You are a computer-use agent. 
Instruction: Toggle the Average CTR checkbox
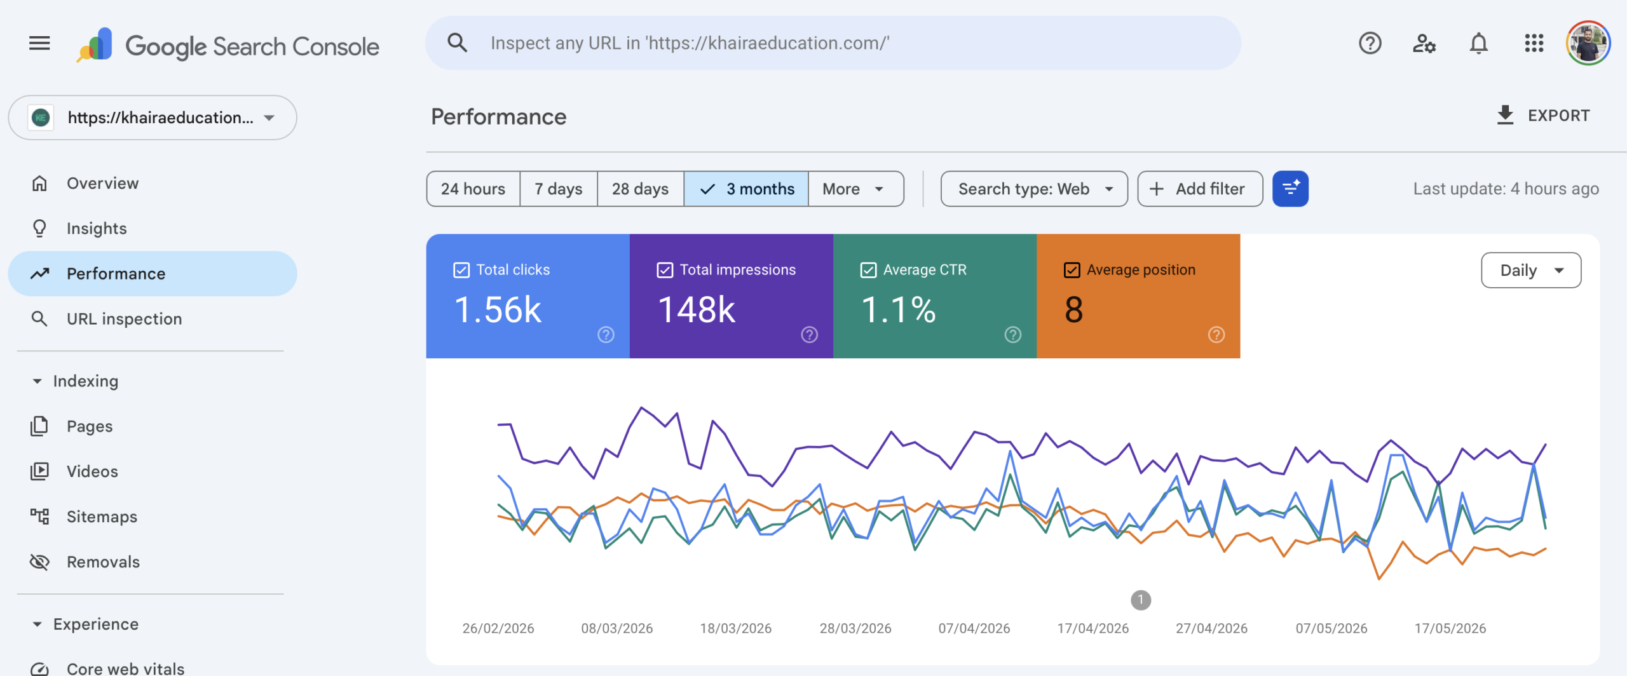[x=868, y=270]
